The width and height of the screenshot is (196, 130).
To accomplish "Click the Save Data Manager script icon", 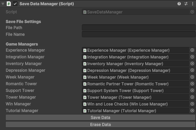I will point(9,4).
